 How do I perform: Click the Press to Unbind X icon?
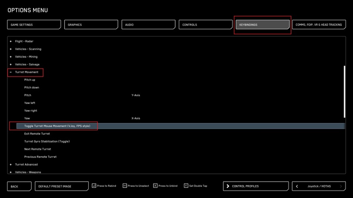pyautogui.click(x=155, y=186)
